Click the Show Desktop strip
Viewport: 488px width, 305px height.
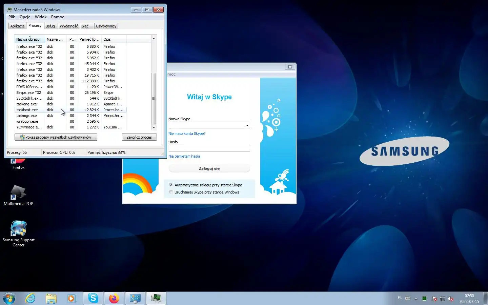pos(485,298)
